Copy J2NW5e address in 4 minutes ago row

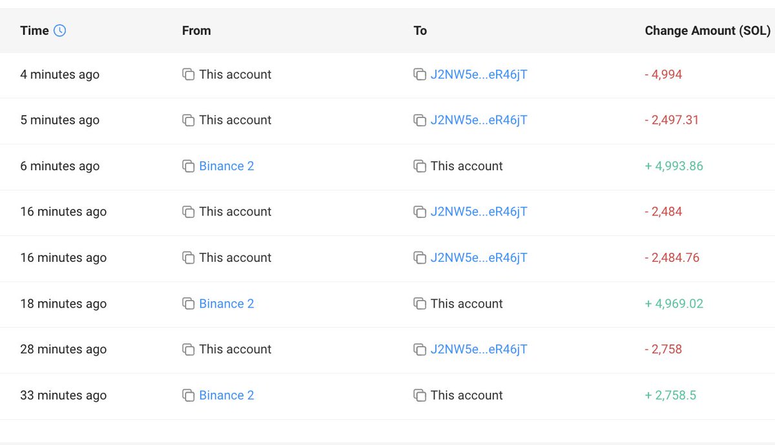[420, 75]
